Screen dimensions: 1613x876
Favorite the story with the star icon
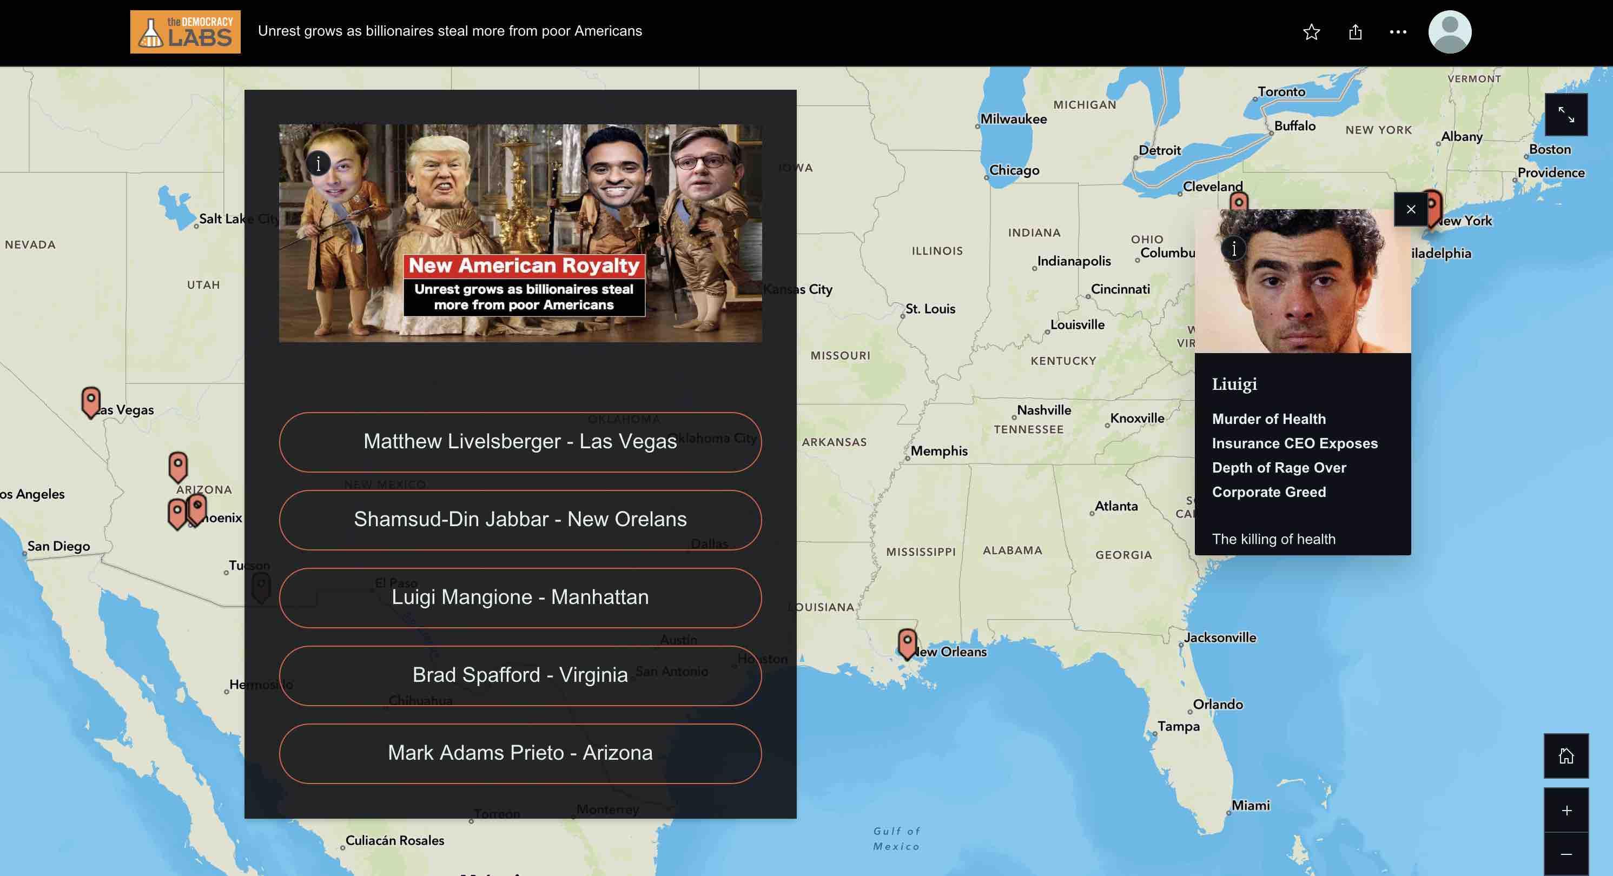coord(1311,32)
